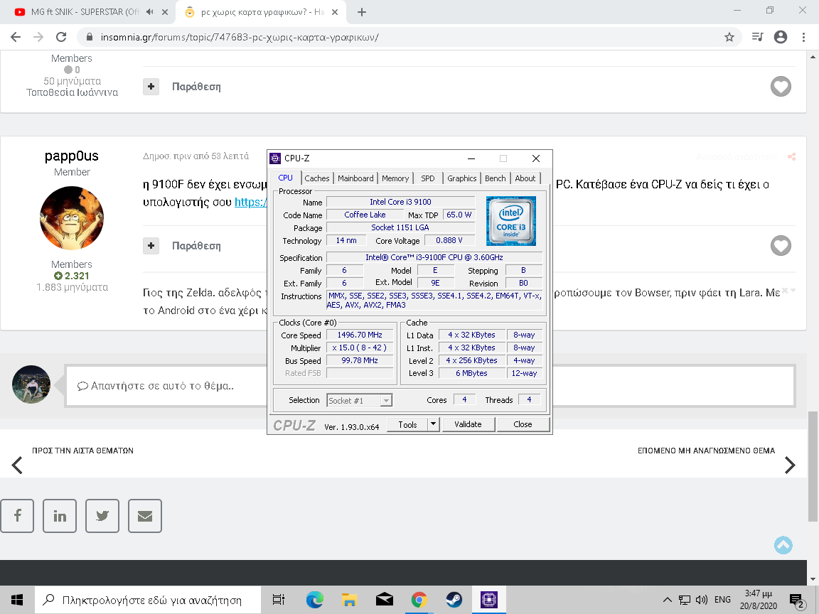The image size is (819, 614).
Task: Open Chrome's three-dot menu
Action: pyautogui.click(x=803, y=37)
